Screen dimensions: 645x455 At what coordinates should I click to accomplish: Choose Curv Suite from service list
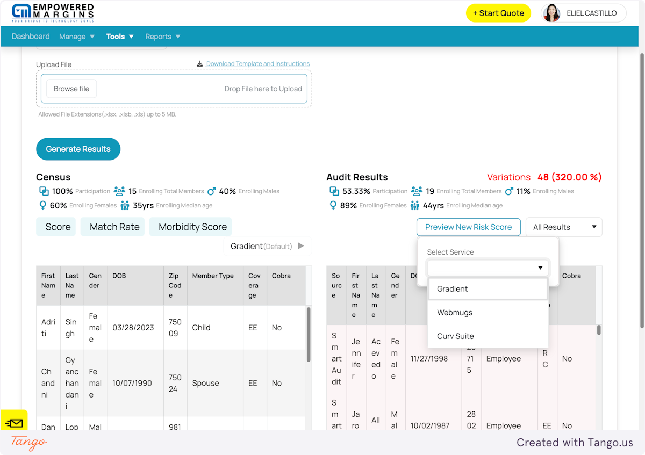(x=488, y=336)
